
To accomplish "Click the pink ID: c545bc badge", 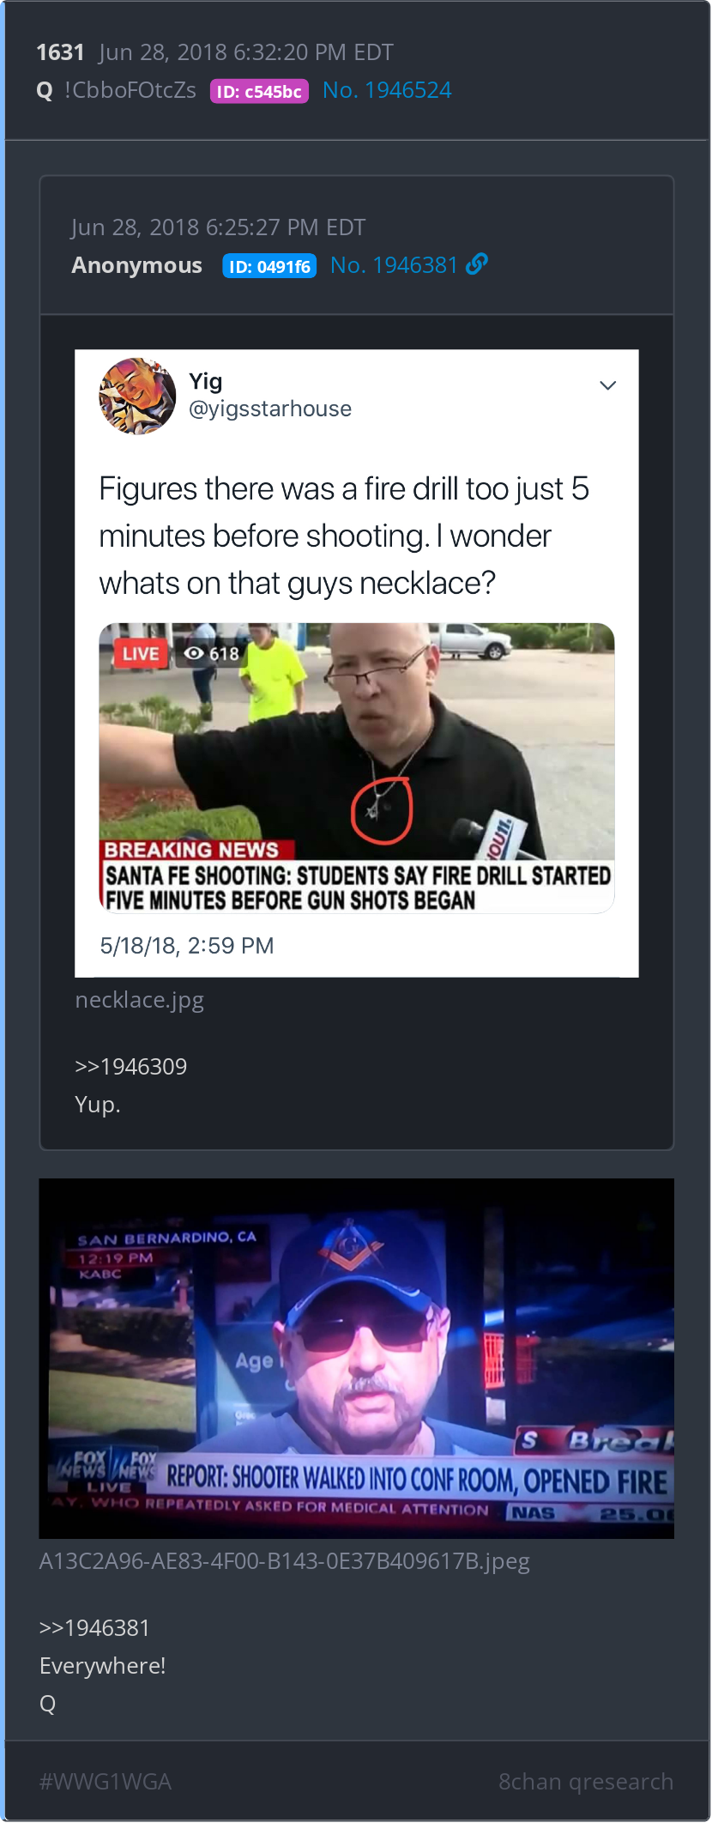I will pyautogui.click(x=259, y=91).
